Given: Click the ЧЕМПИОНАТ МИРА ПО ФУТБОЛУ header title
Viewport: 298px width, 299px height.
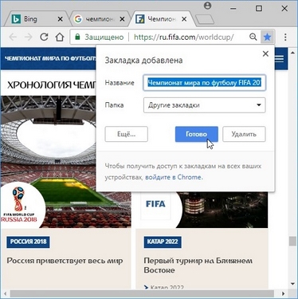Looking at the screenshot, I should (x=50, y=58).
